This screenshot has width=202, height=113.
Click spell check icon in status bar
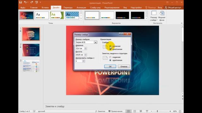pyautogui.click(x=34, y=111)
